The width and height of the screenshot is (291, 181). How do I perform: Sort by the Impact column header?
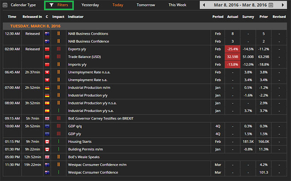pyautogui.click(x=58, y=16)
